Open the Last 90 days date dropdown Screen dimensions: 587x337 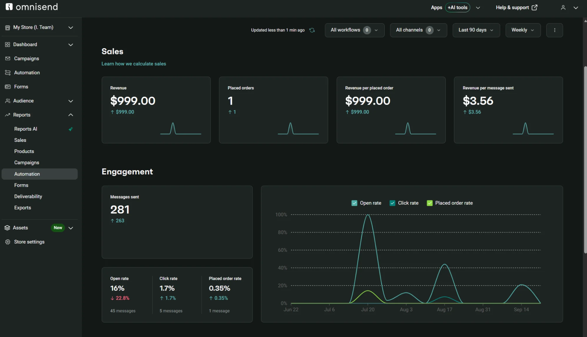coord(476,30)
